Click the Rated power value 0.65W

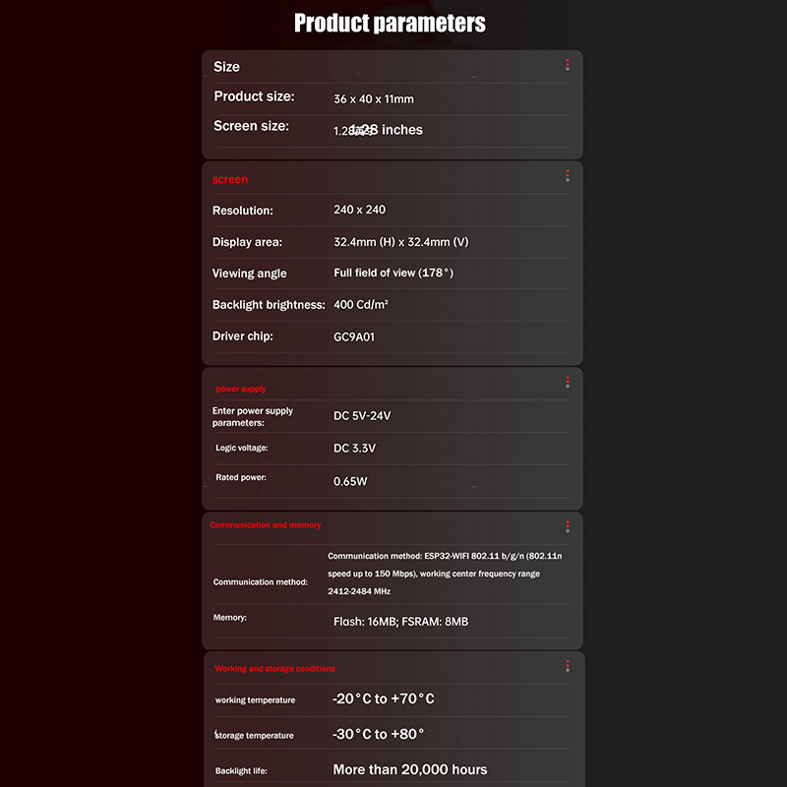[350, 482]
